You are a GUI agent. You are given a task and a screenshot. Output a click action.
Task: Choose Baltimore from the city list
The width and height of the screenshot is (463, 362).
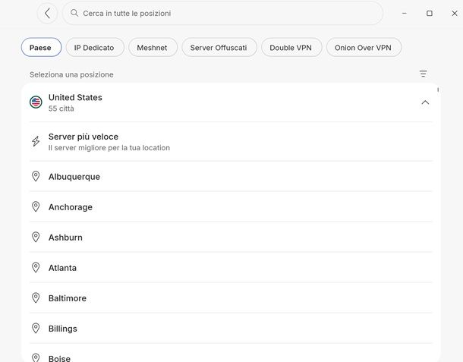[x=68, y=298]
